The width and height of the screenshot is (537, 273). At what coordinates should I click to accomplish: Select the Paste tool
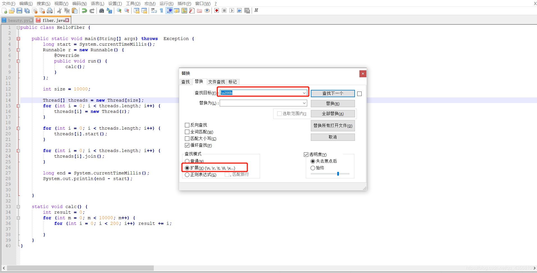click(74, 10)
